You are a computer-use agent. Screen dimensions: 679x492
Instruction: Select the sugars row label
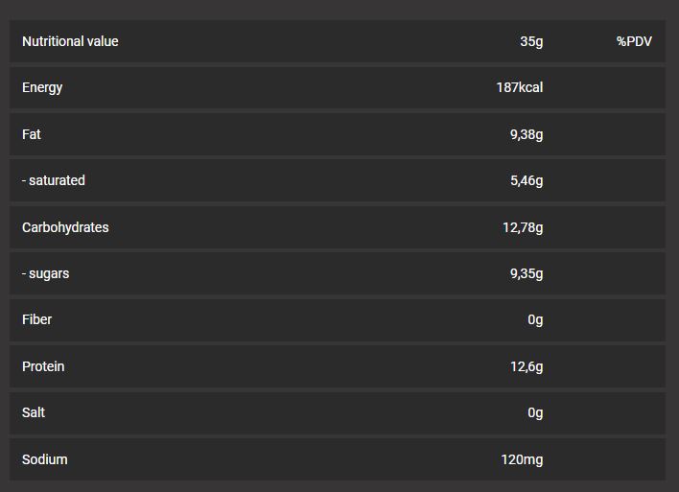(46, 273)
